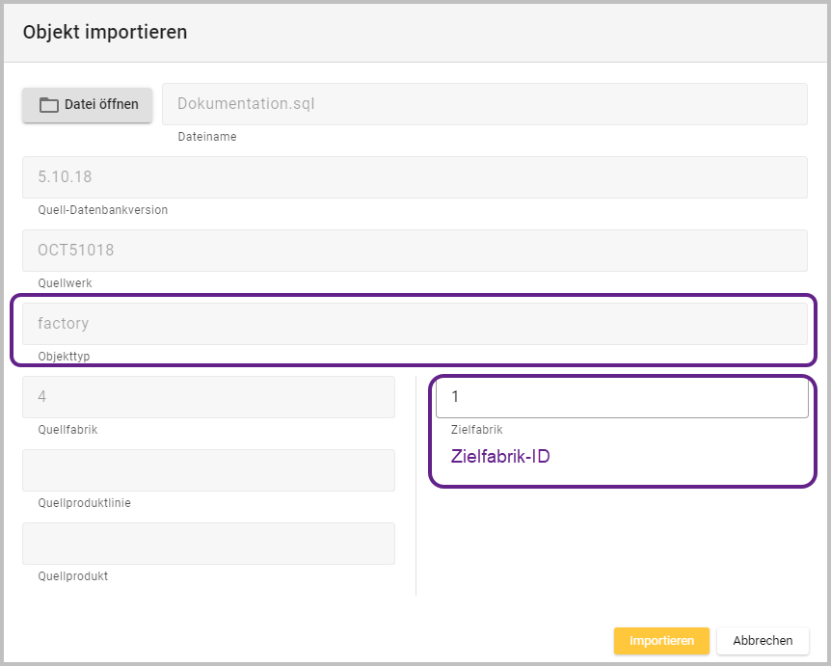Focus the Objekttyp field showing factory
Screen dimensions: 831x666
(415, 324)
